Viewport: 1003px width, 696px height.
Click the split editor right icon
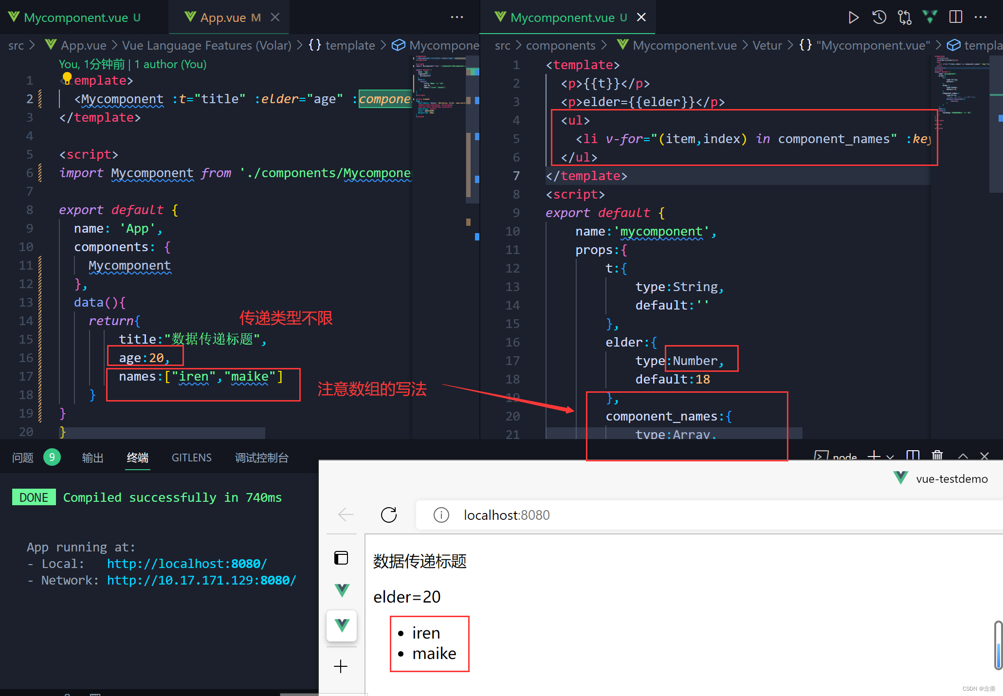click(955, 18)
